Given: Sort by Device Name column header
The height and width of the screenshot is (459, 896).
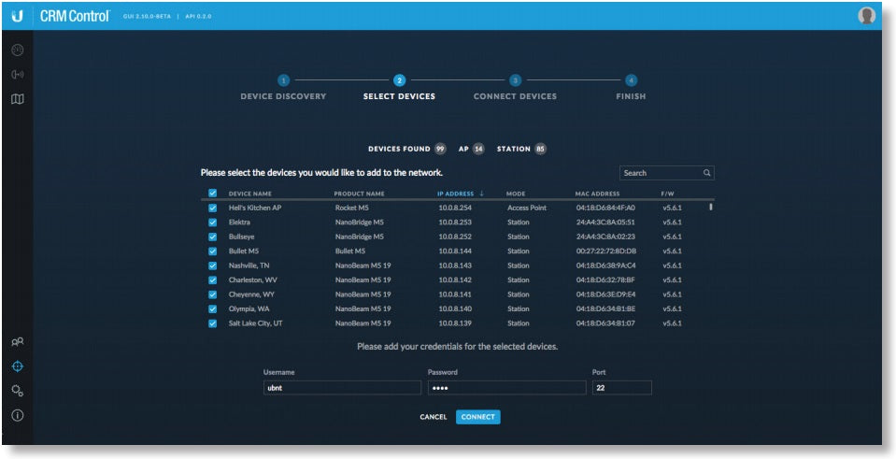Looking at the screenshot, I should 250,194.
